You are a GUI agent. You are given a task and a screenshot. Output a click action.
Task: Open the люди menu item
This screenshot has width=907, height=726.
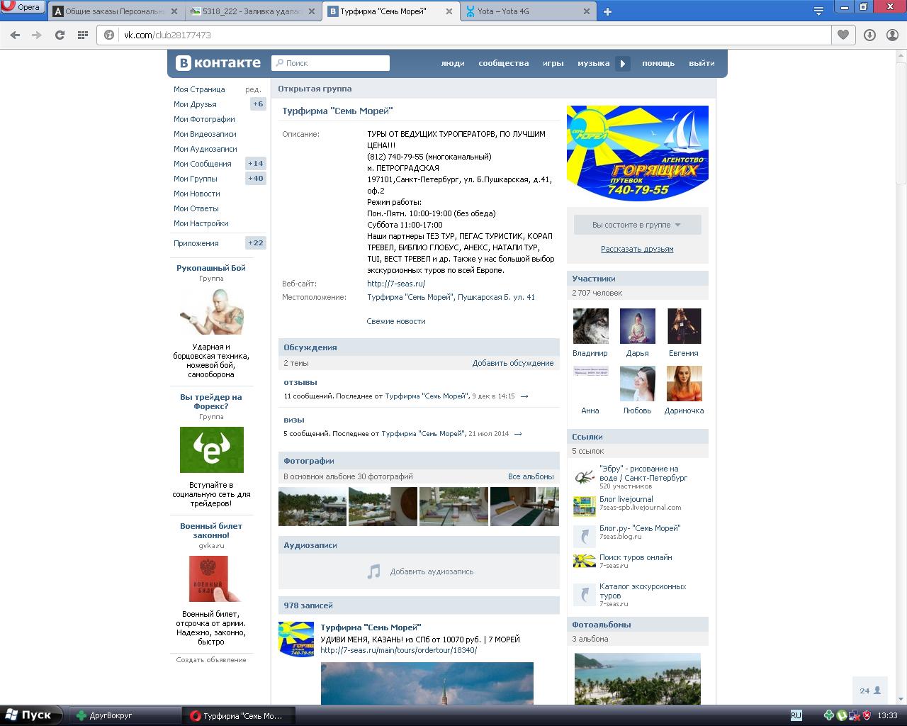453,63
